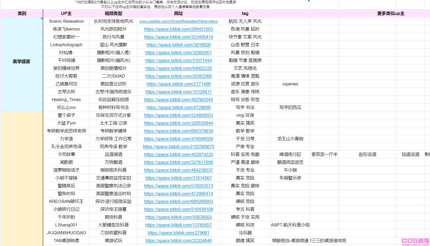Screen dimensions: 430x246
Task: Select the Linksphotograph cell
Action: point(66,45)
